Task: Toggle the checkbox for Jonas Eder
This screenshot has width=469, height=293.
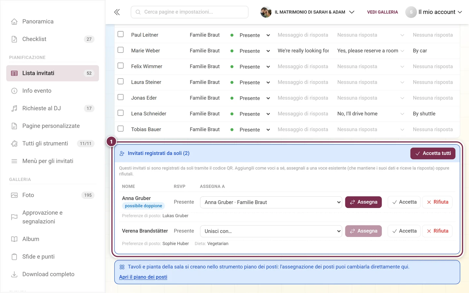Action: click(x=121, y=97)
